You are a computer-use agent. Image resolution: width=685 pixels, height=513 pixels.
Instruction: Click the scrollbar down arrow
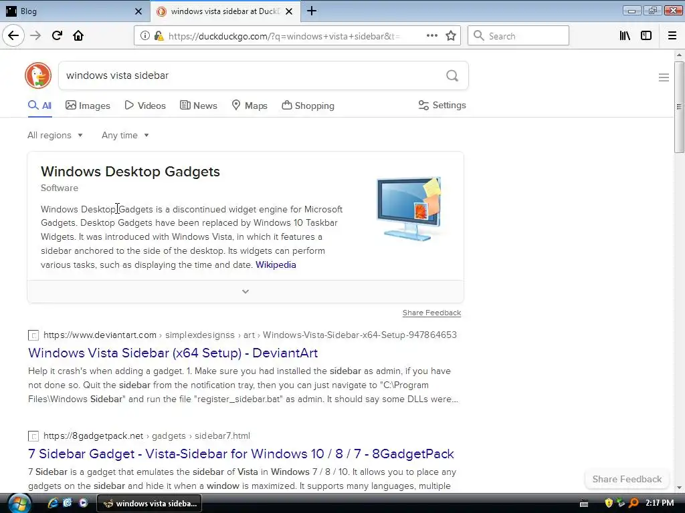click(679, 488)
